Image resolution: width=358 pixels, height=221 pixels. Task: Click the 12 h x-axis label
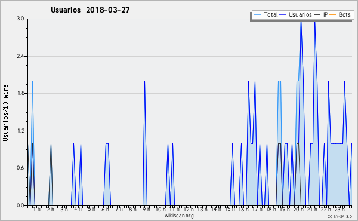tap(189, 209)
